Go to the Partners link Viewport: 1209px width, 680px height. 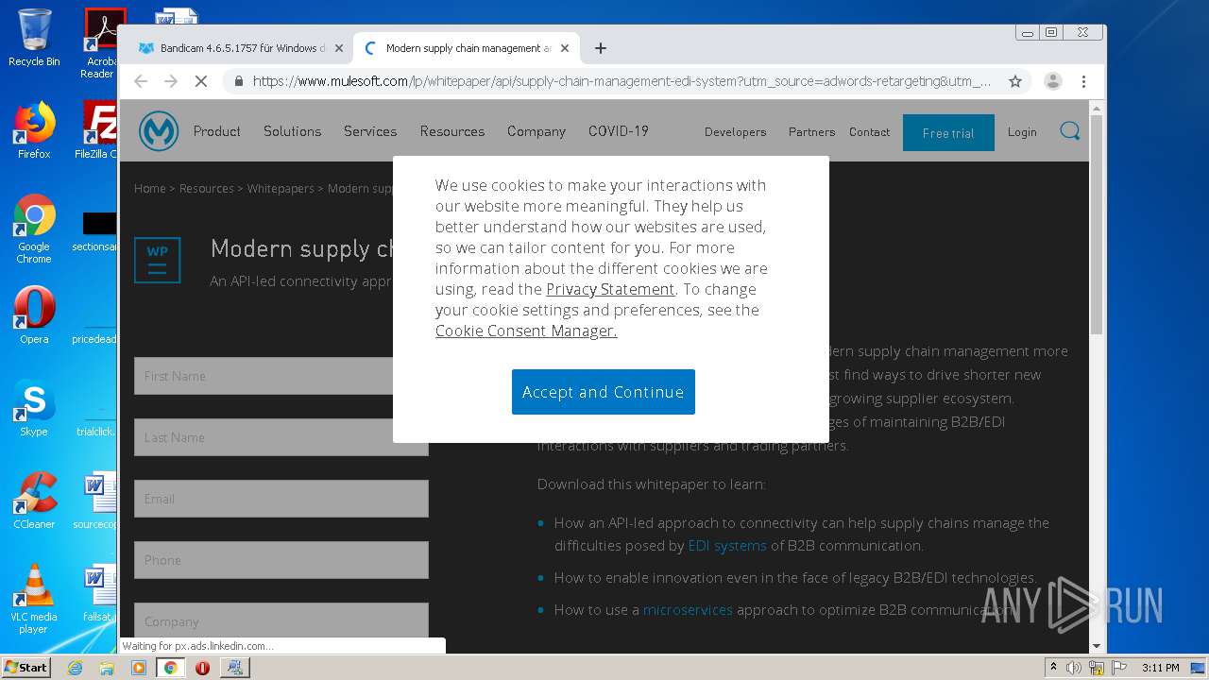click(812, 132)
